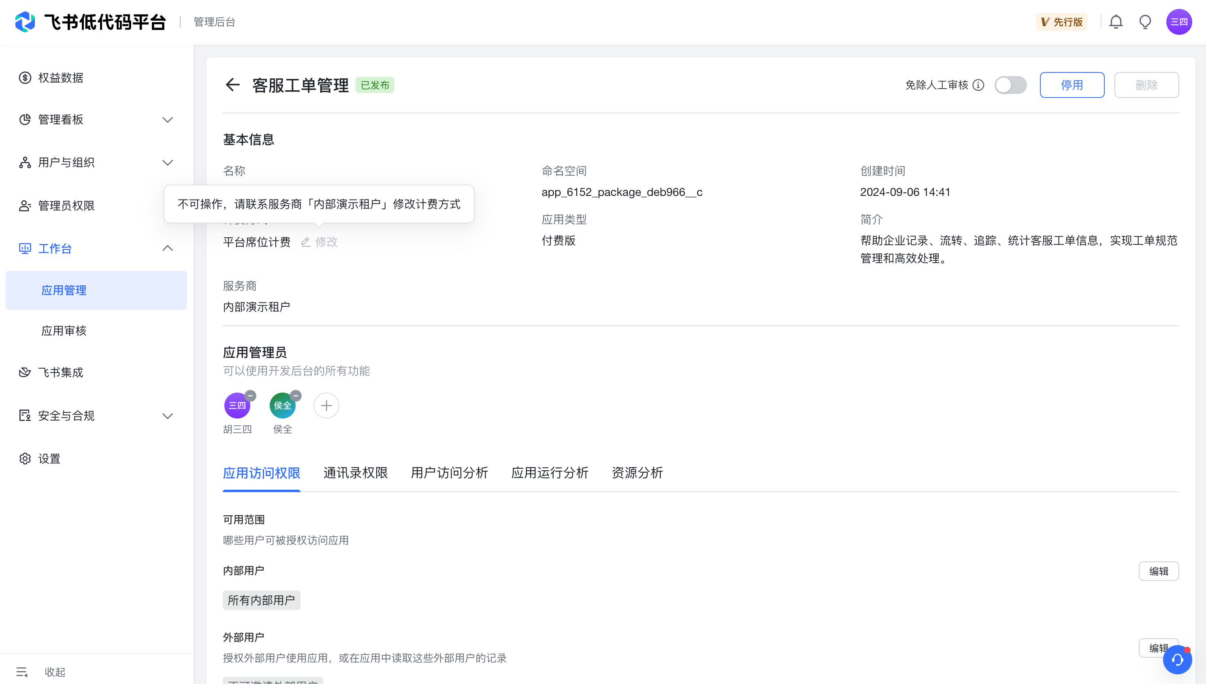Open 管理员权限 in the sidebar
The height and width of the screenshot is (684, 1206).
pos(96,206)
